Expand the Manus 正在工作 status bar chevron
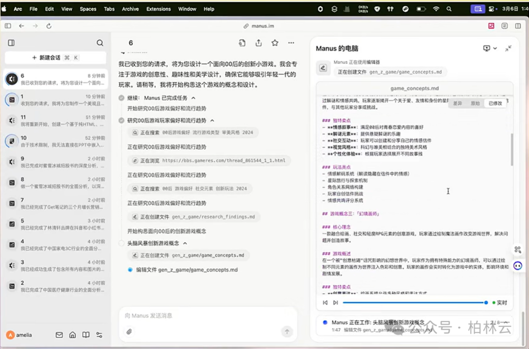529x349 pixels. [x=505, y=323]
